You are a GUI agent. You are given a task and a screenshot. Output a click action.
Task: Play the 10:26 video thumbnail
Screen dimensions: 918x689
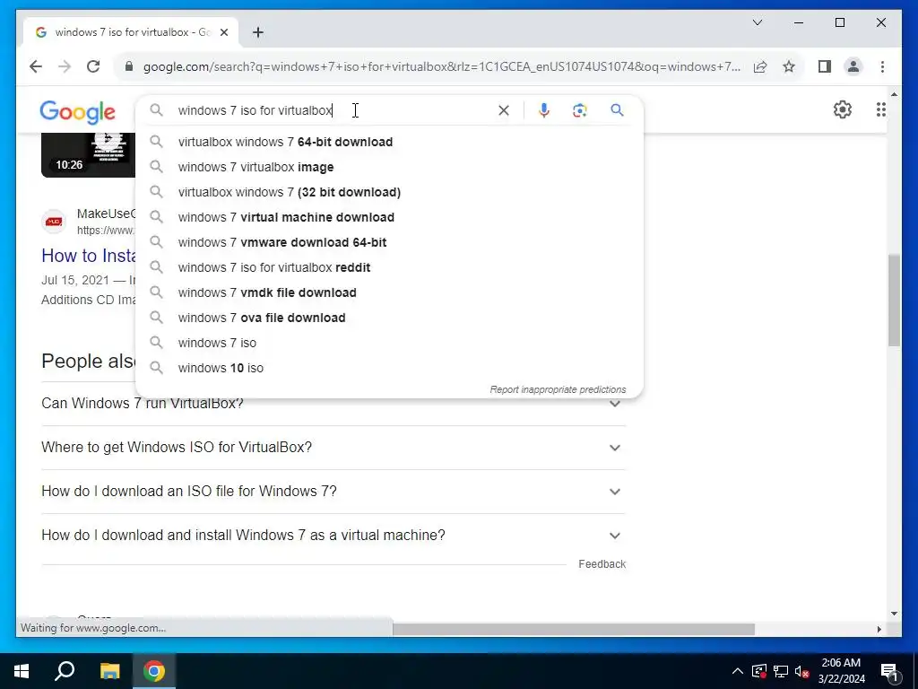tap(89, 155)
